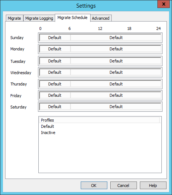
Task: Close the Settings window
Action: tap(164, 4)
